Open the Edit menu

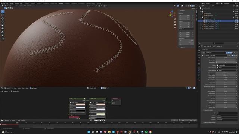point(7,3)
